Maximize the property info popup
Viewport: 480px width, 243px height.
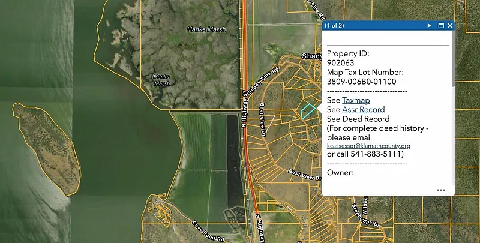pyautogui.click(x=441, y=26)
